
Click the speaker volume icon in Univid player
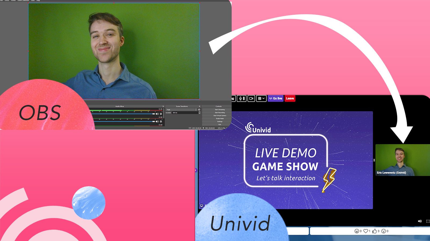tap(420, 221)
